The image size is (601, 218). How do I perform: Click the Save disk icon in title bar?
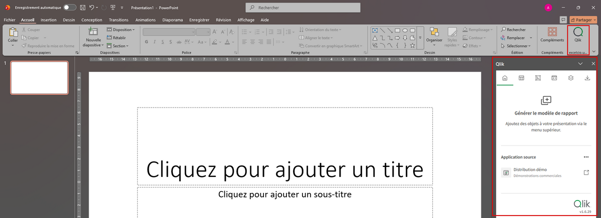[83, 7]
